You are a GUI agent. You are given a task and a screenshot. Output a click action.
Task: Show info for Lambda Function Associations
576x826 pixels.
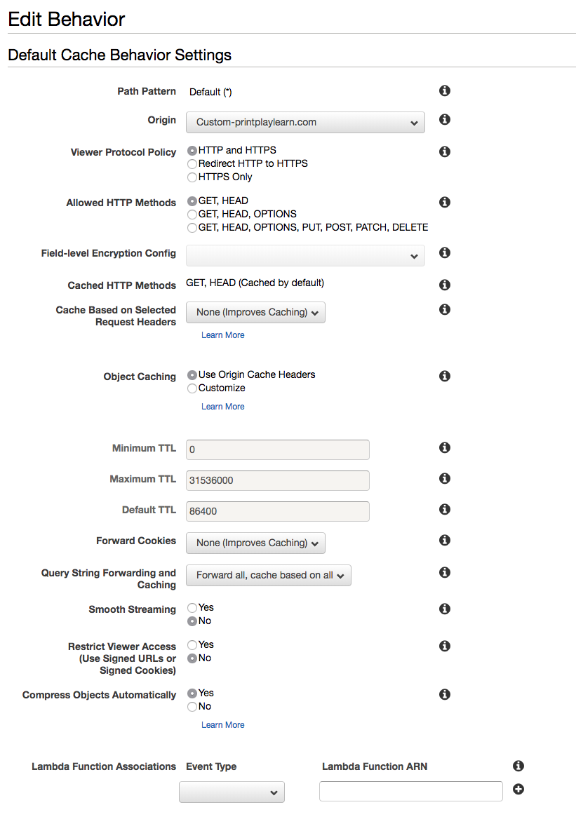pos(518,766)
